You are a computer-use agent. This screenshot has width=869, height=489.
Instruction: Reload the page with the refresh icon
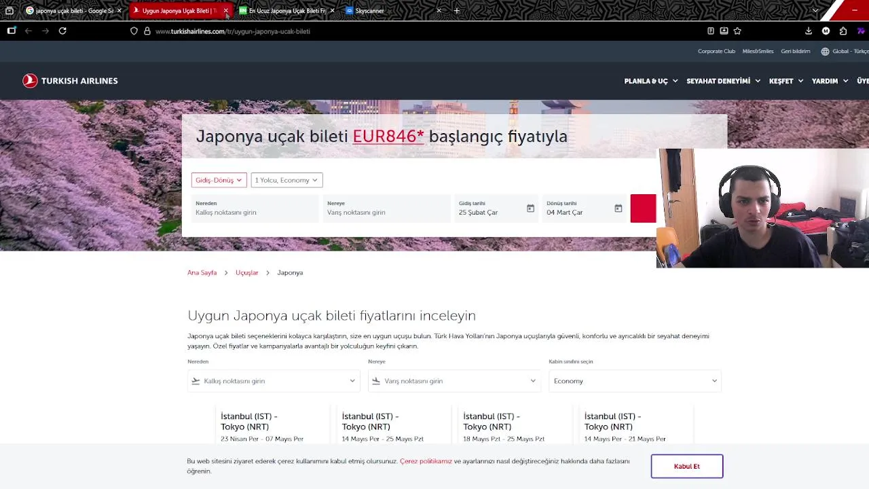62,31
